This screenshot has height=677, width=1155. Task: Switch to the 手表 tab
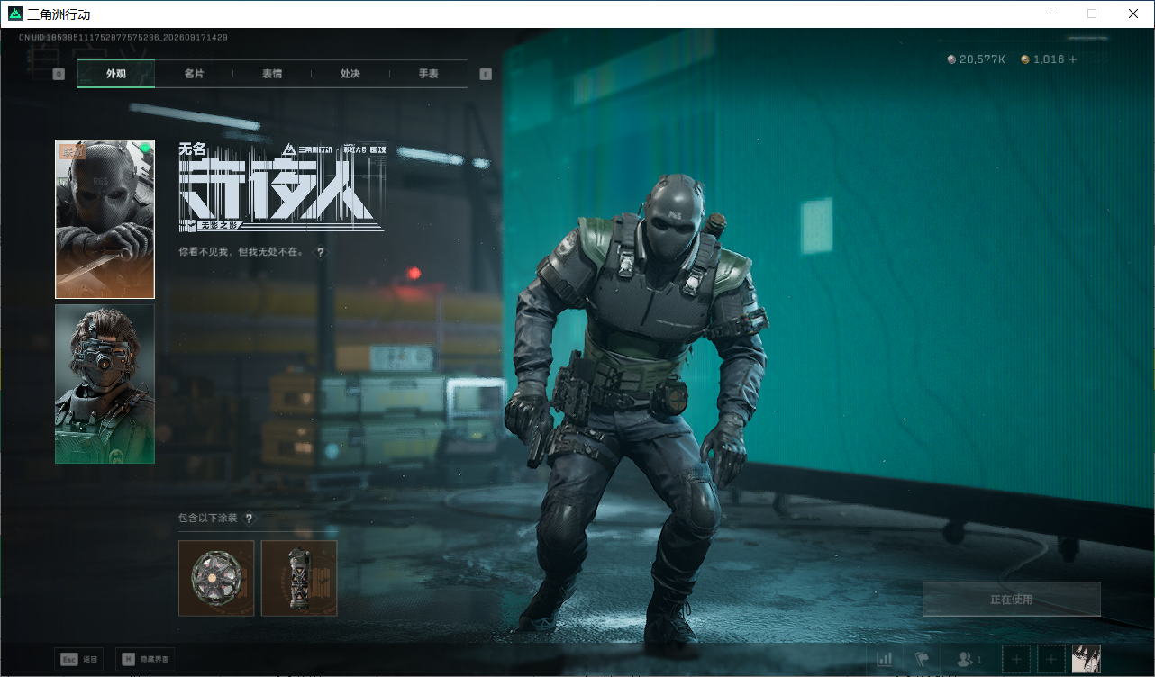[428, 74]
